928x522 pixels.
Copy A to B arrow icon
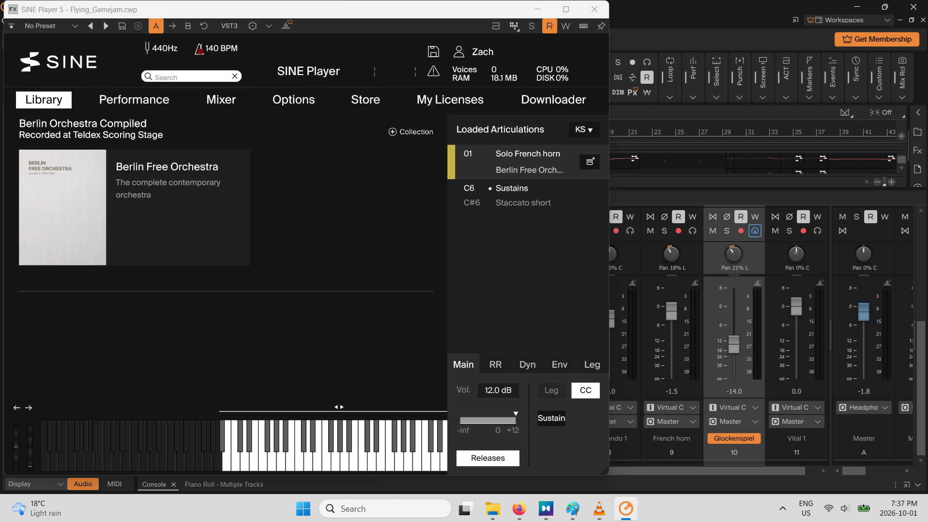coord(172,26)
